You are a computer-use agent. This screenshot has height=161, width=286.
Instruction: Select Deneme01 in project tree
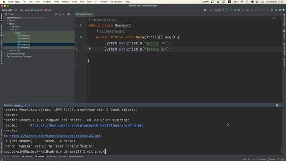(x=25, y=36)
